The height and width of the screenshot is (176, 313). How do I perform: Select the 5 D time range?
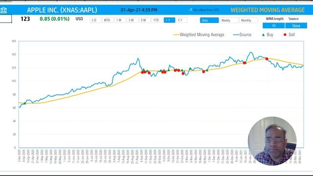(x=95, y=20)
